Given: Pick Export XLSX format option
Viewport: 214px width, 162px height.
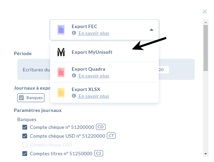Looking at the screenshot, I should (86, 89).
